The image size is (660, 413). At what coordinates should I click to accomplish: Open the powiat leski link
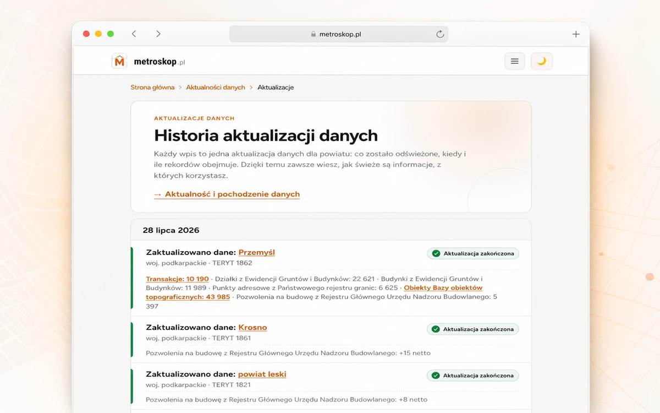point(262,374)
